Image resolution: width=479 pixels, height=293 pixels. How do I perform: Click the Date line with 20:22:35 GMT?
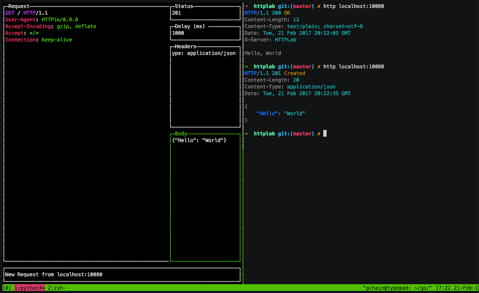(x=298, y=93)
